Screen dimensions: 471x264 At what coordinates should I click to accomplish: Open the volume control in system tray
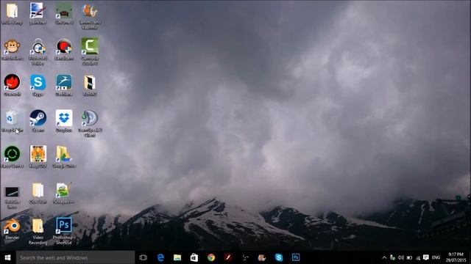[x=400, y=257]
